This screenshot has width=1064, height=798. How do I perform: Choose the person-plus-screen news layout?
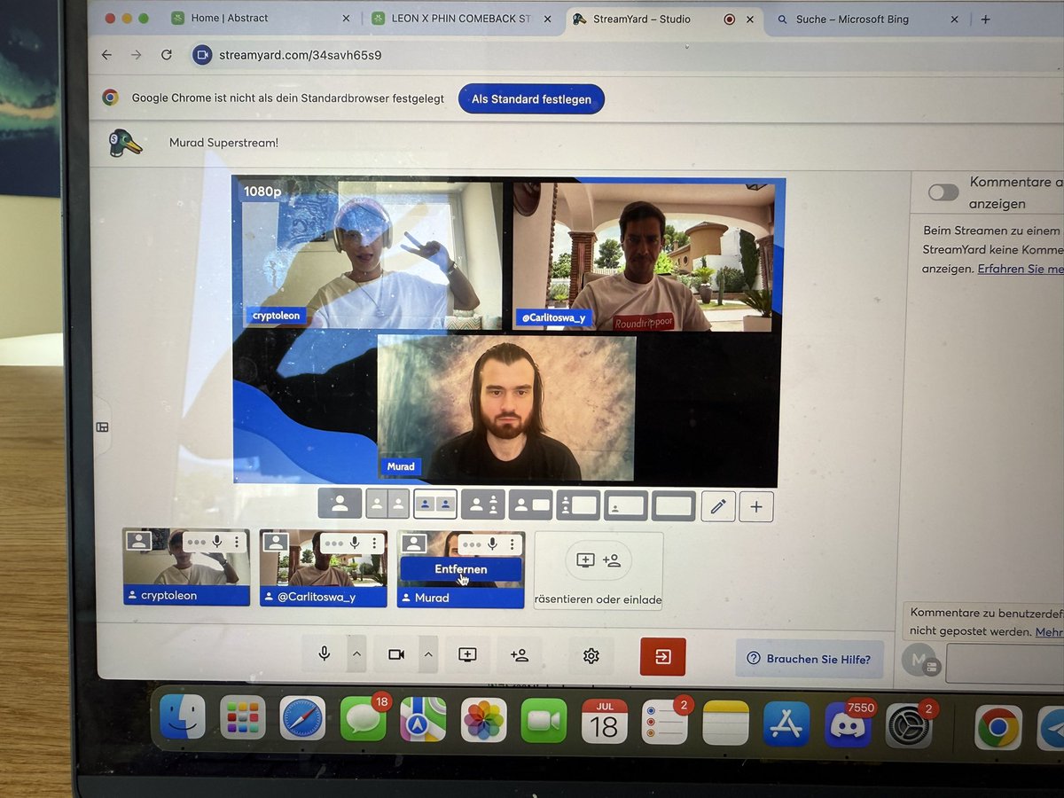click(x=531, y=505)
